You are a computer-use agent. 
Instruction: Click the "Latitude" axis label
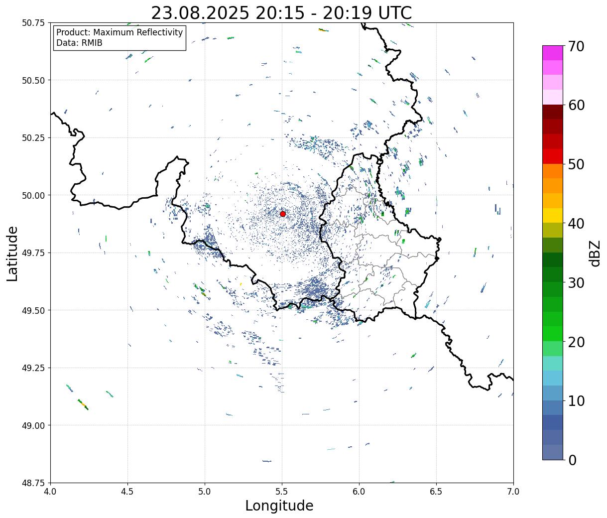coord(12,253)
